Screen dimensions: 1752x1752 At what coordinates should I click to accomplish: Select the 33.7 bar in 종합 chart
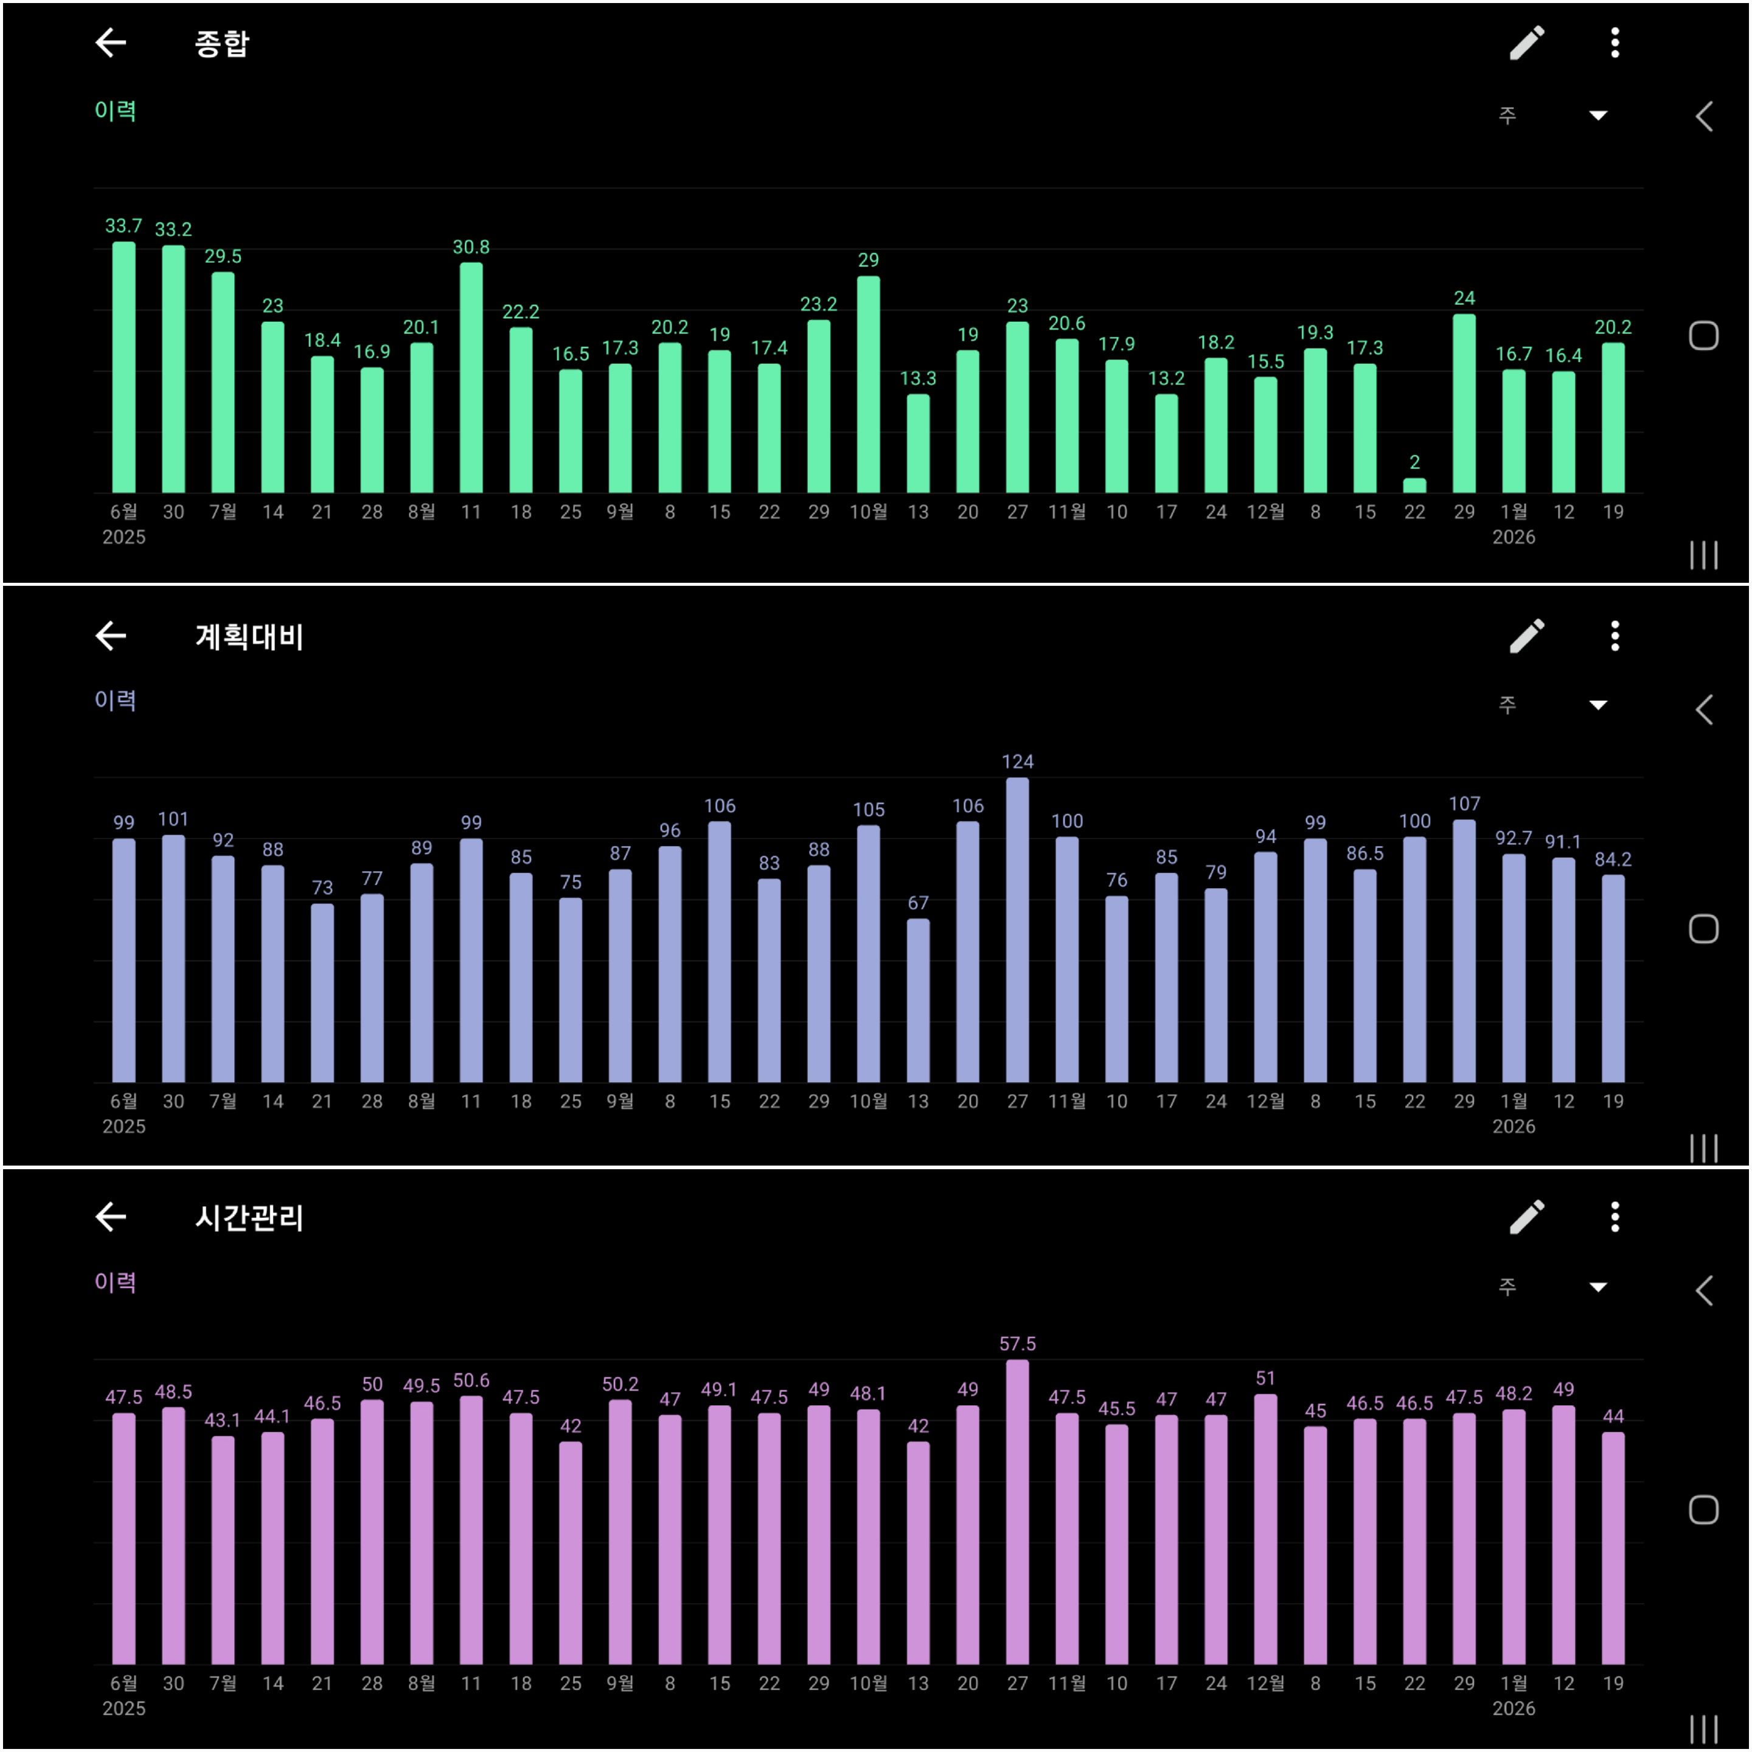coord(124,367)
